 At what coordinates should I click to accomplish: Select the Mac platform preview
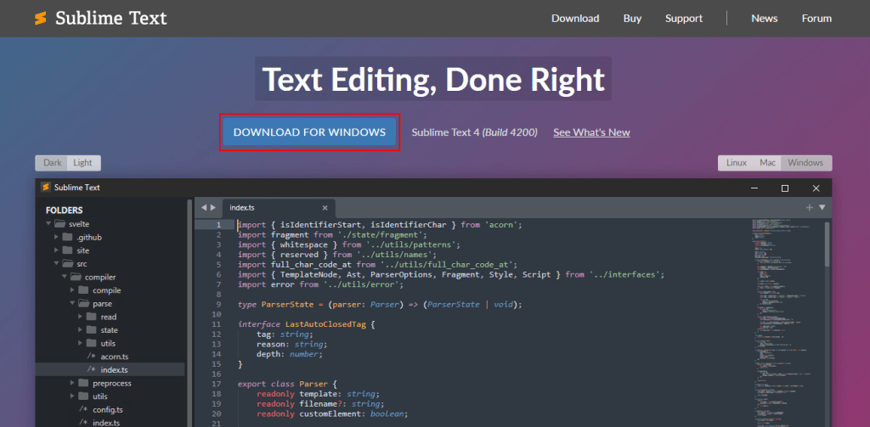tap(767, 163)
